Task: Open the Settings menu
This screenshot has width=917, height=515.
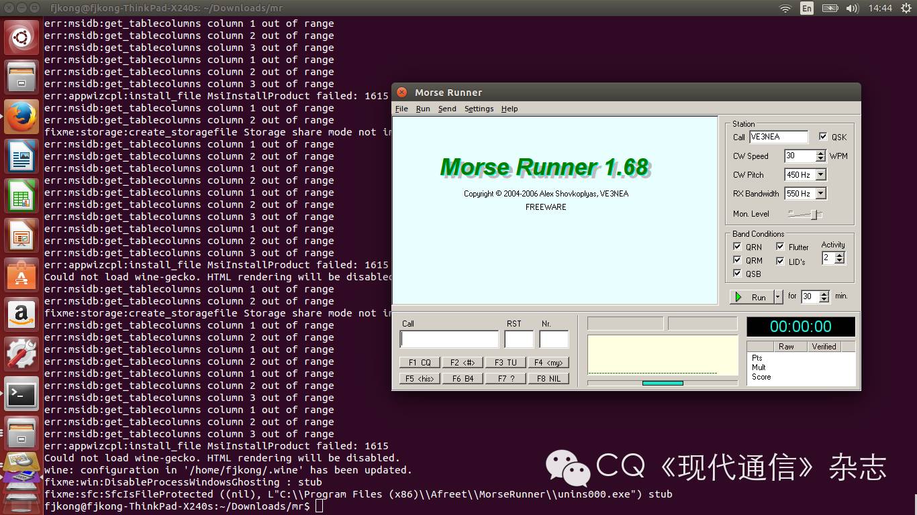Action: coord(479,109)
